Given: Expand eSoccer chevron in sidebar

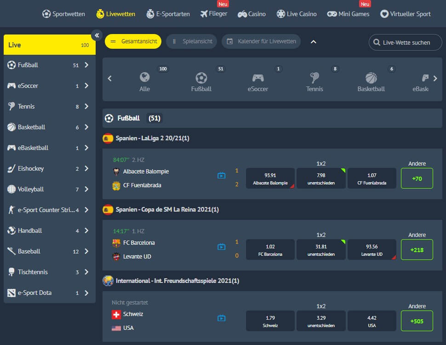Looking at the screenshot, I should coord(86,86).
